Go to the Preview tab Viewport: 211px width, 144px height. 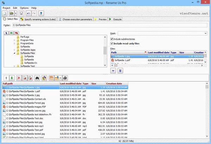pyautogui.click(x=102, y=19)
